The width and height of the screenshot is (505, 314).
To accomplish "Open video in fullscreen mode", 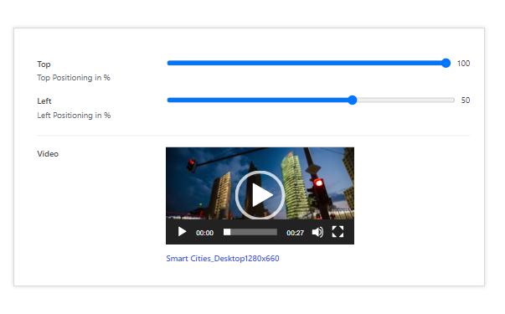I will coord(338,232).
